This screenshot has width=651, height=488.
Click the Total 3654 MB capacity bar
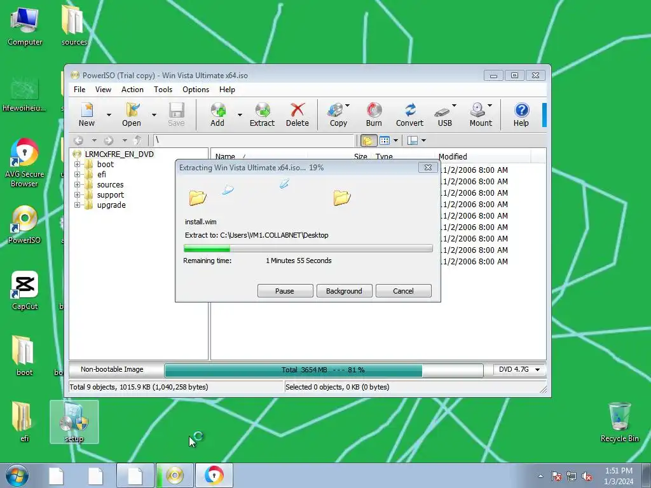pyautogui.click(x=324, y=370)
